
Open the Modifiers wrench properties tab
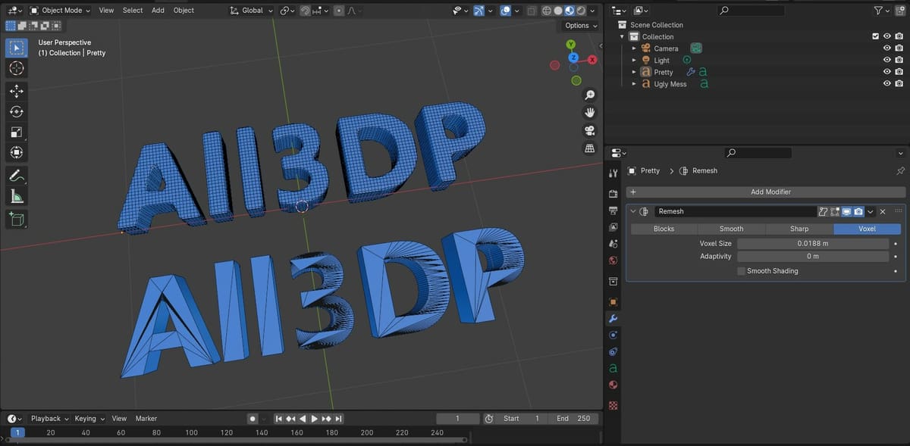(x=613, y=319)
